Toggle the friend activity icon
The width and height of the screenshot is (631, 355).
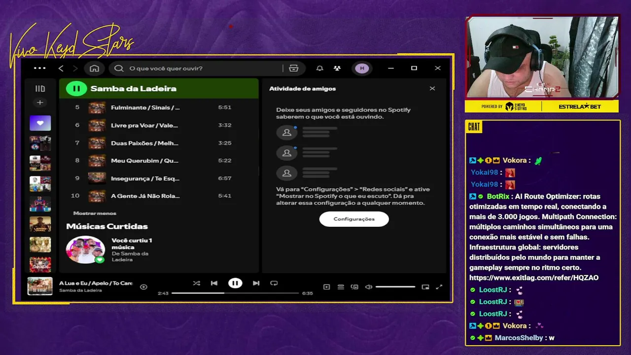click(x=337, y=68)
